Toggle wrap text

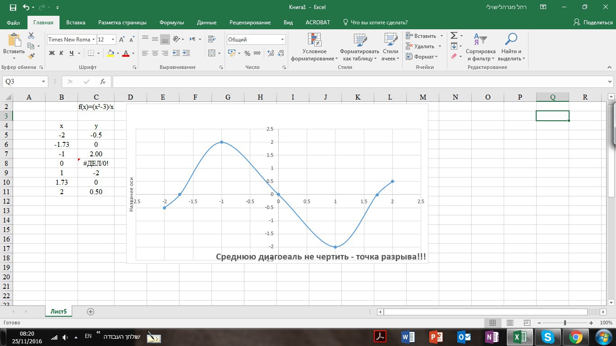pos(211,39)
